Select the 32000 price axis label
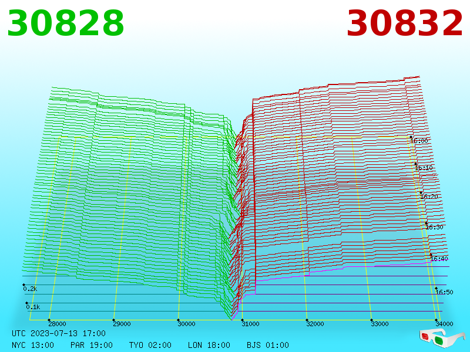The image size is (470, 352). tap(315, 324)
